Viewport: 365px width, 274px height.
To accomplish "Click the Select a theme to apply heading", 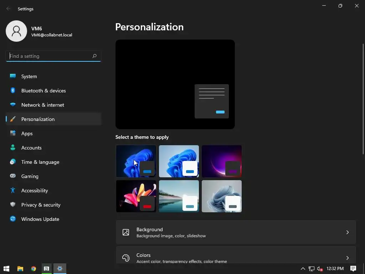I will pos(142,137).
